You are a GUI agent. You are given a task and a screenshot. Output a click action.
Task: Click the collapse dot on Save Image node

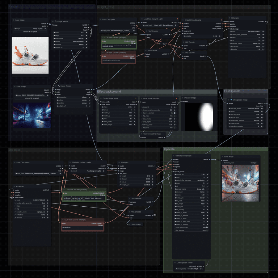[222, 157]
